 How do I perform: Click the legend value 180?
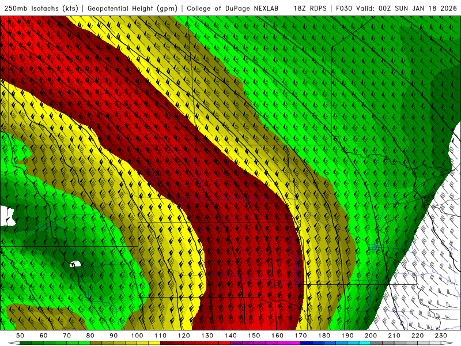coord(324,336)
